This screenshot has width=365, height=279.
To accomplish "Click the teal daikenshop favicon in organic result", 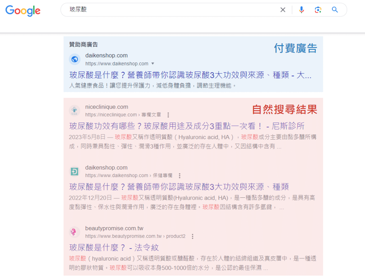I will [75, 171].
